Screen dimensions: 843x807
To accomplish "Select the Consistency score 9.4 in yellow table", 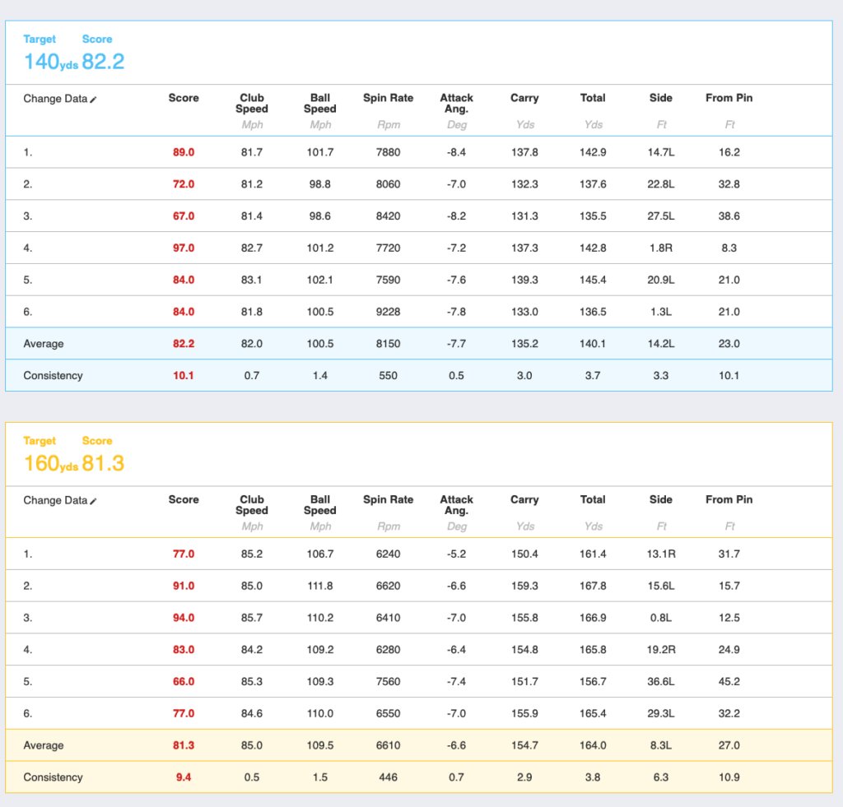I will (183, 777).
